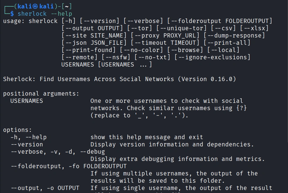Select '[--folderoutput FOLDEROUTPUT]' in the usage synopsis
The image size is (288, 193).
tap(220, 21)
